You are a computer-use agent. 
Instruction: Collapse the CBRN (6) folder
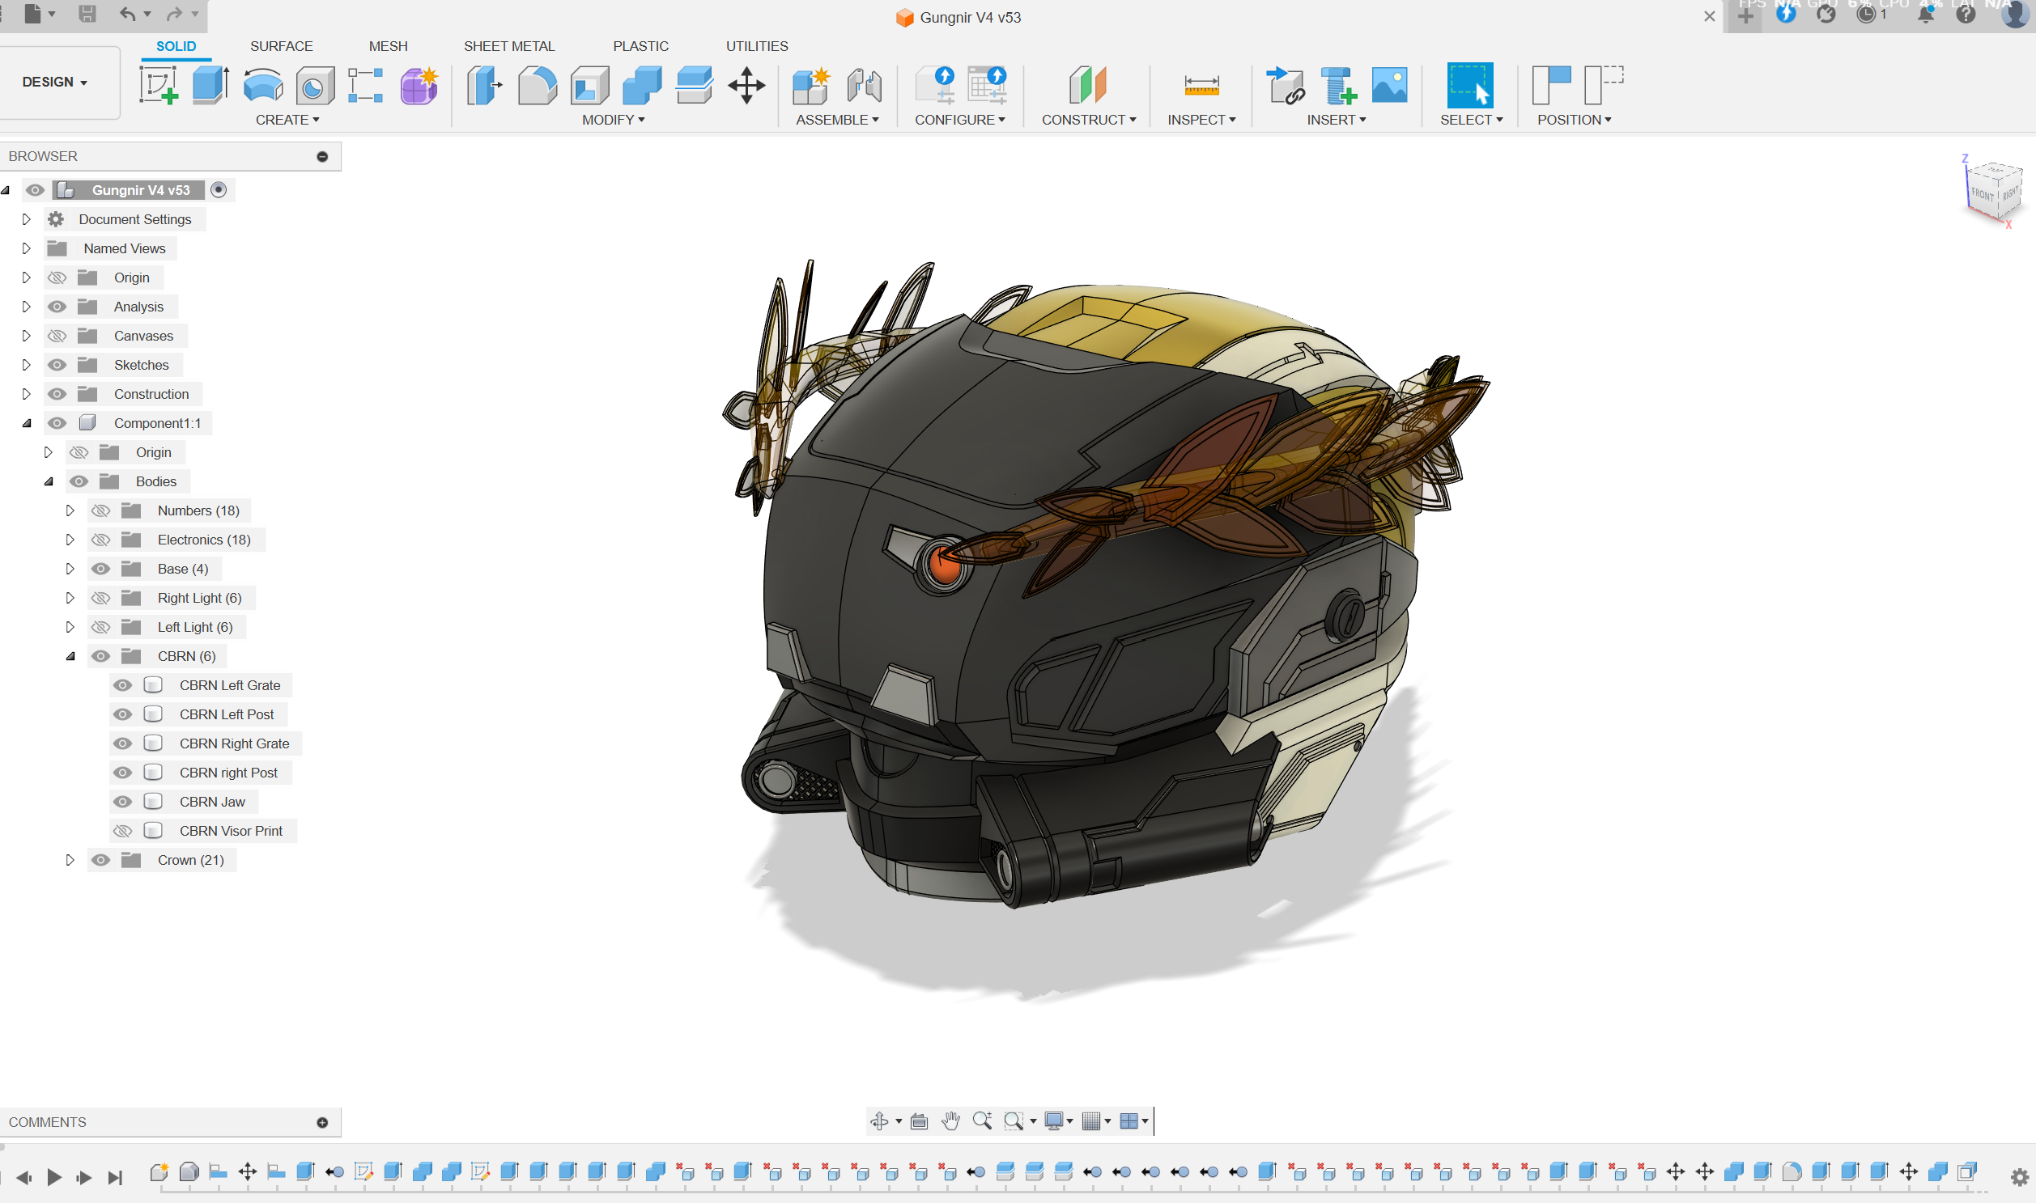(x=70, y=657)
